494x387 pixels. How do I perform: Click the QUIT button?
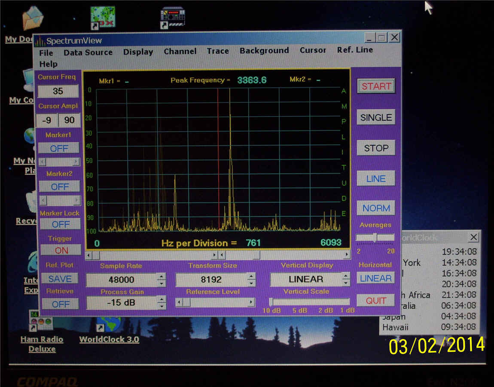coord(375,301)
